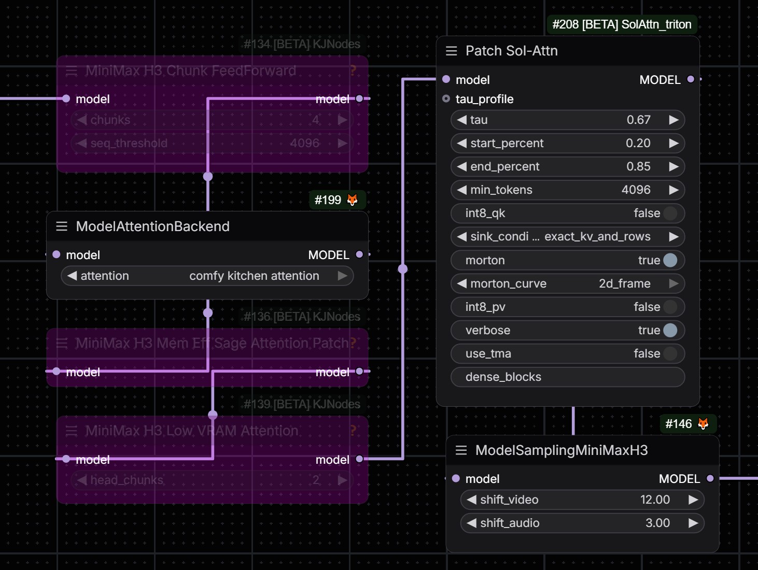Open help question mark on Low VRAM Attention node
The image size is (758, 570).
click(x=353, y=431)
